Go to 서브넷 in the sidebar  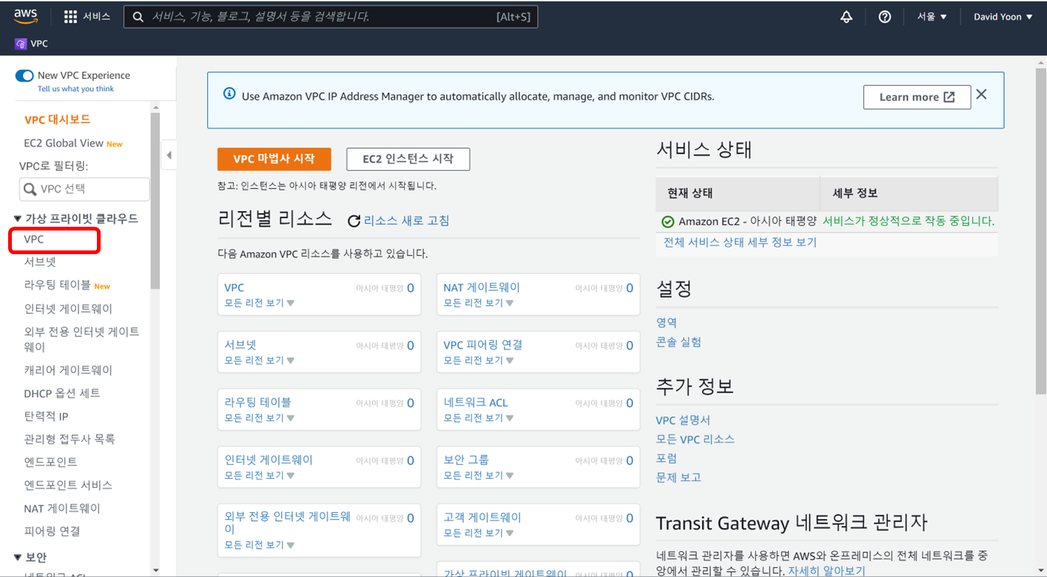pos(40,262)
